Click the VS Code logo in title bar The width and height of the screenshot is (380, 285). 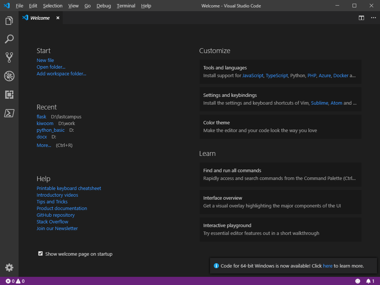[7, 6]
